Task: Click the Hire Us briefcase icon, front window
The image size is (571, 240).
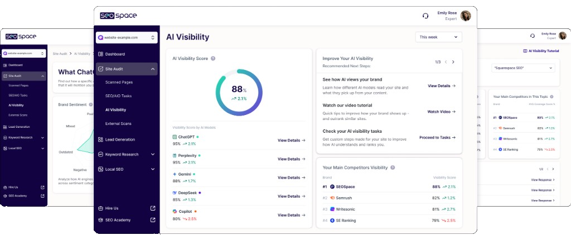Action: (x=101, y=208)
